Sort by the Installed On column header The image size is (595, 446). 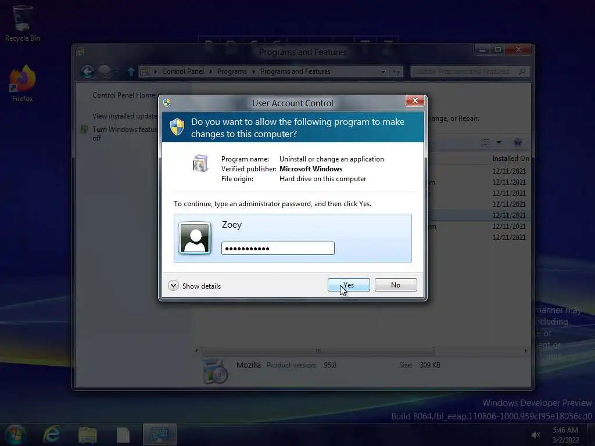point(510,158)
